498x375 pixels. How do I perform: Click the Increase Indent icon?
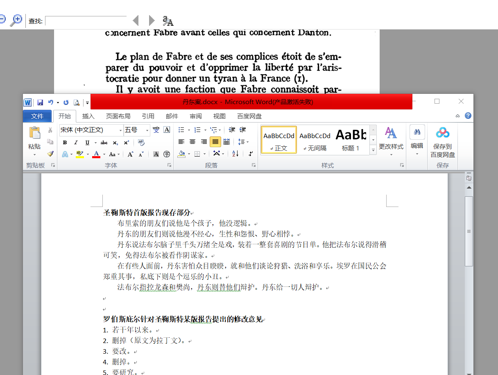pos(243,130)
